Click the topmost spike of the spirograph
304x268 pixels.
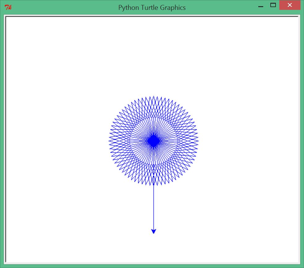point(154,96)
